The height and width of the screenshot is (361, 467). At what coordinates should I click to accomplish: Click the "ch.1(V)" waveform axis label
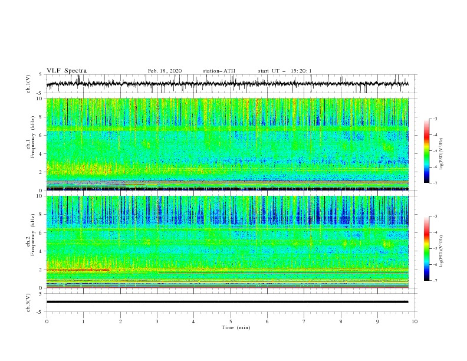point(28,84)
